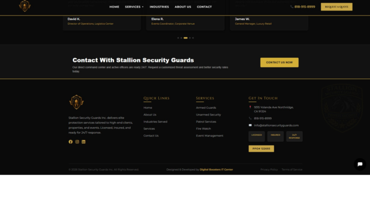Open Patrol Services footer link
This screenshot has width=370, height=208.
click(206, 122)
